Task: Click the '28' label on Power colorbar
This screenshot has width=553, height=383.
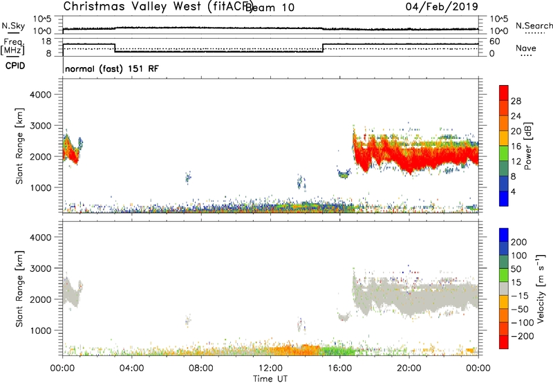Action: click(516, 101)
